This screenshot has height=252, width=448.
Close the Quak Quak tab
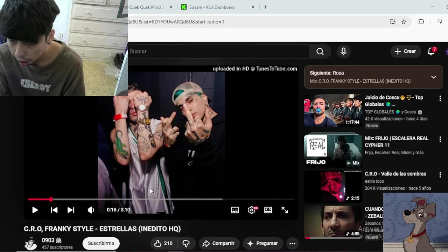coord(171,7)
